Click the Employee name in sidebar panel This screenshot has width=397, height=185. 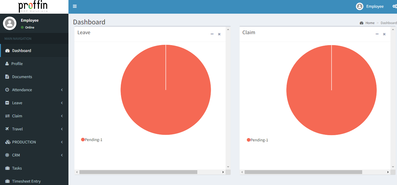point(30,20)
